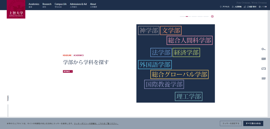270x129 pixels.
Task: Open the Campus Life 学生生活 menu
Action: 60,5
